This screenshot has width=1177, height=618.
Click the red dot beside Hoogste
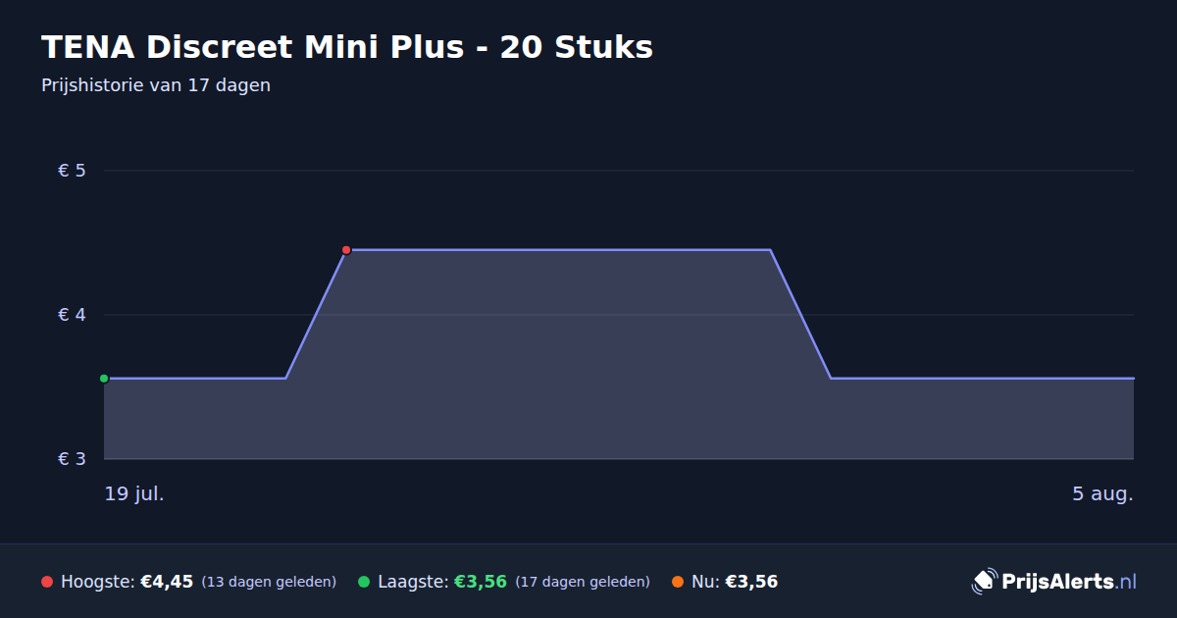coord(47,582)
